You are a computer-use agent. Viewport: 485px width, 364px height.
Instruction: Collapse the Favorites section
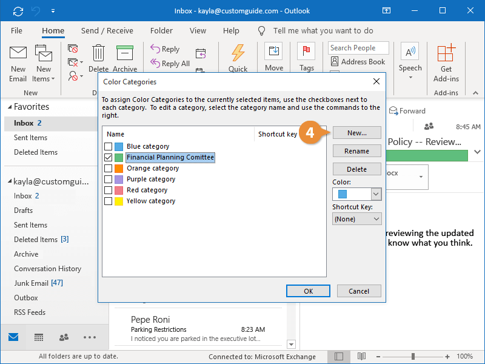[x=10, y=107]
